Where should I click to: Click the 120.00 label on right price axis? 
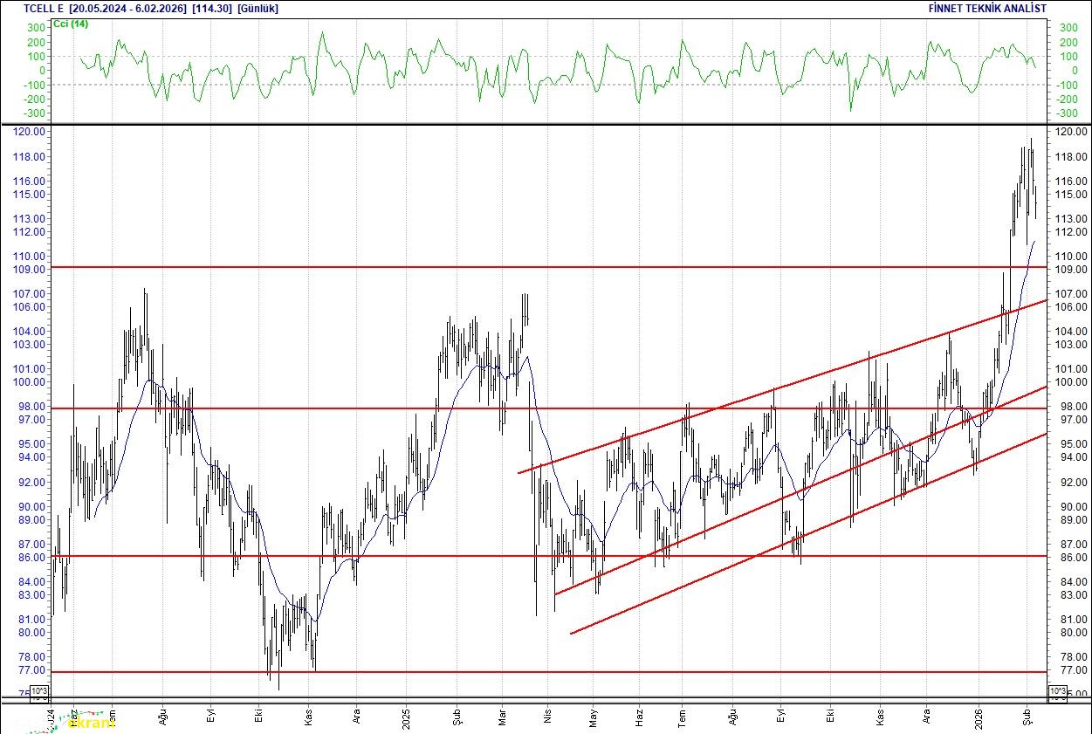1070,132
